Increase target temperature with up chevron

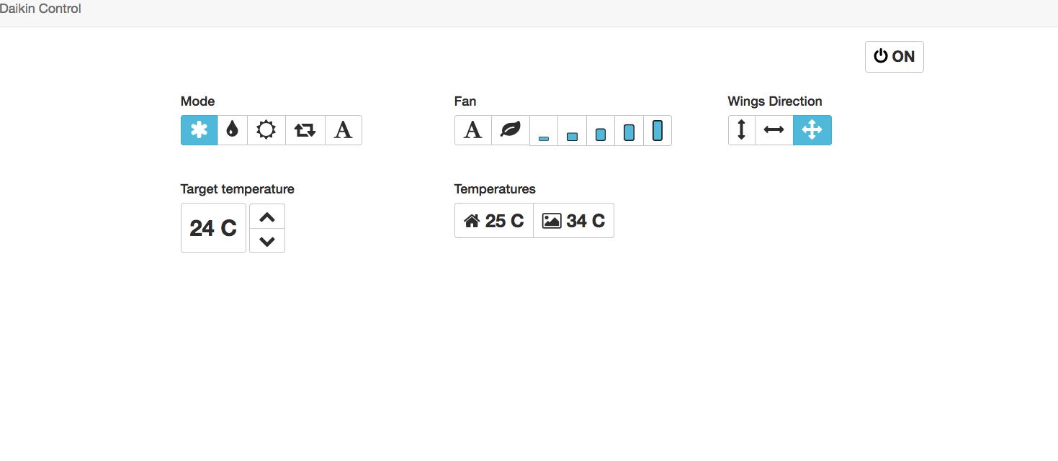266,216
